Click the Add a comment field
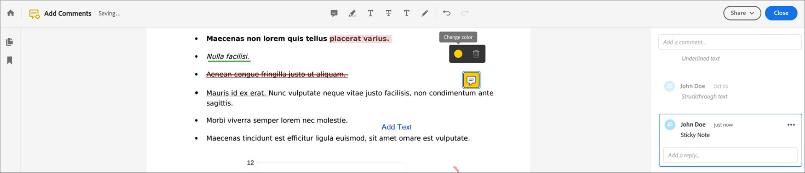Viewport: 805px width, 173px height. click(730, 42)
